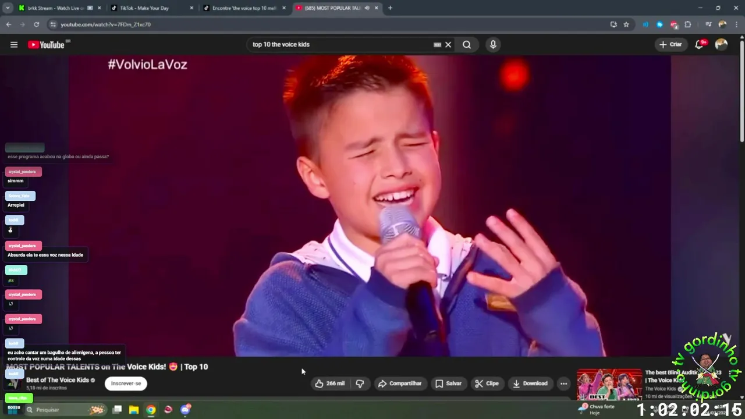
Task: Click the browser forward arrow
Action: coord(22,24)
